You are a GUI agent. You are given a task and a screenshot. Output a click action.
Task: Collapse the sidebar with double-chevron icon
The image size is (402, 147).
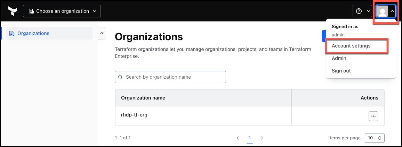click(102, 33)
